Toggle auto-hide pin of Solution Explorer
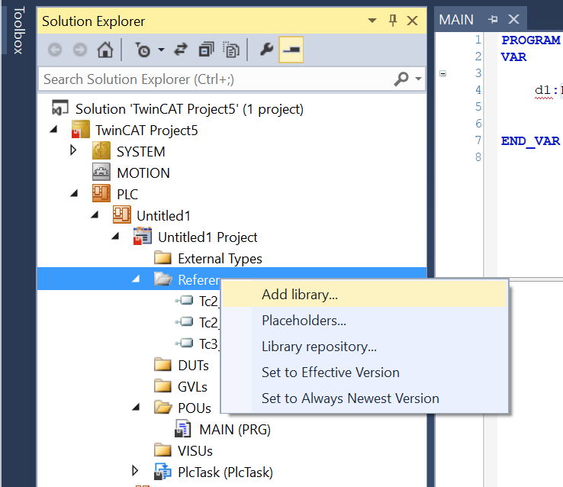The image size is (563, 487). pyautogui.click(x=393, y=21)
